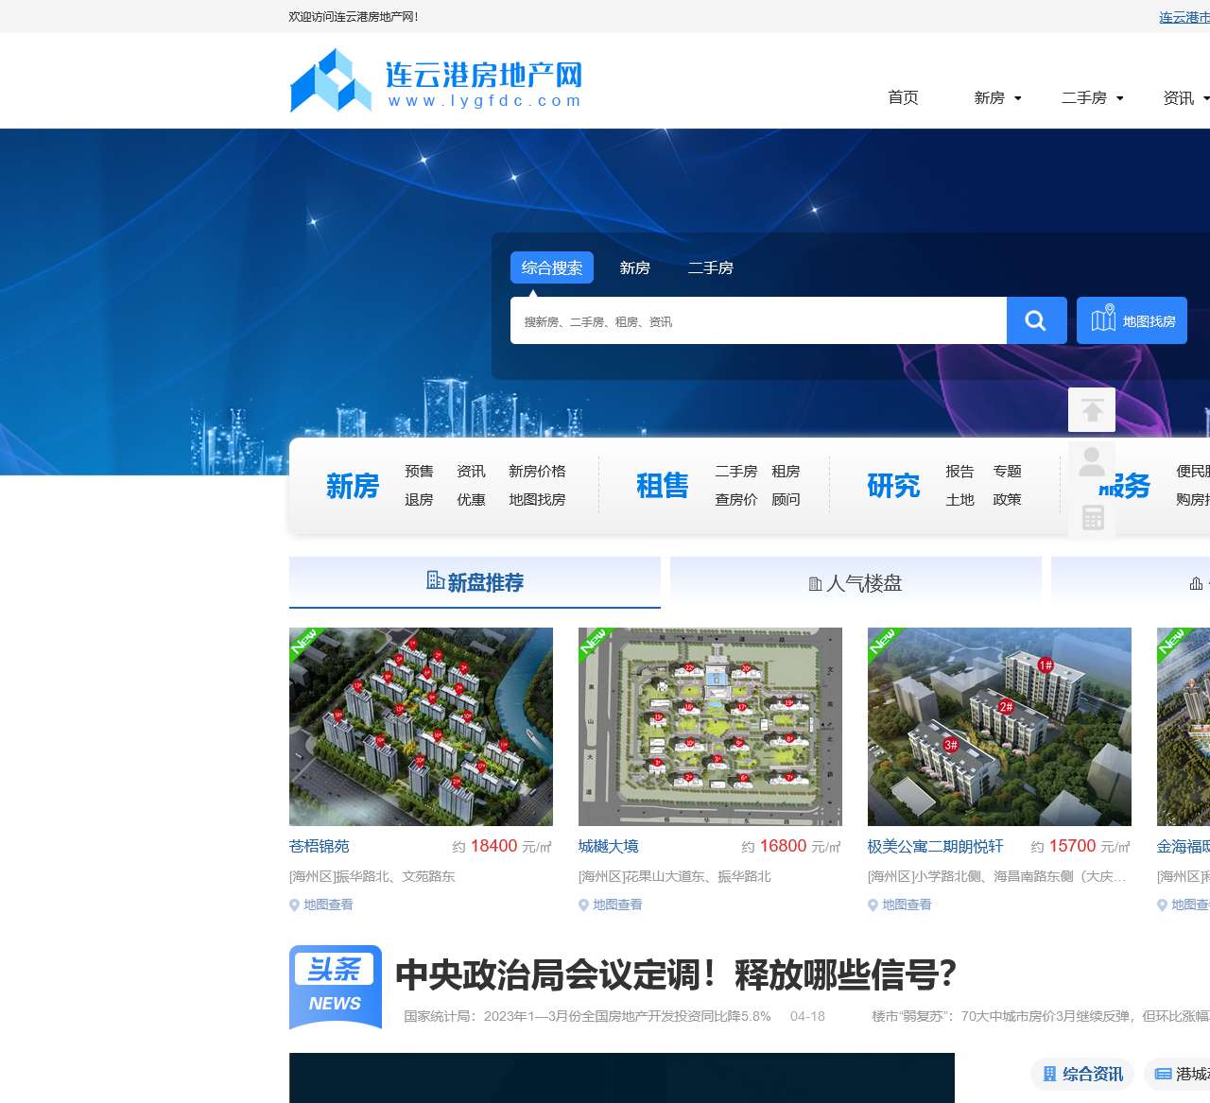The width and height of the screenshot is (1210, 1103).
Task: Click the 连云港房地产网 logo
Action: tap(436, 80)
